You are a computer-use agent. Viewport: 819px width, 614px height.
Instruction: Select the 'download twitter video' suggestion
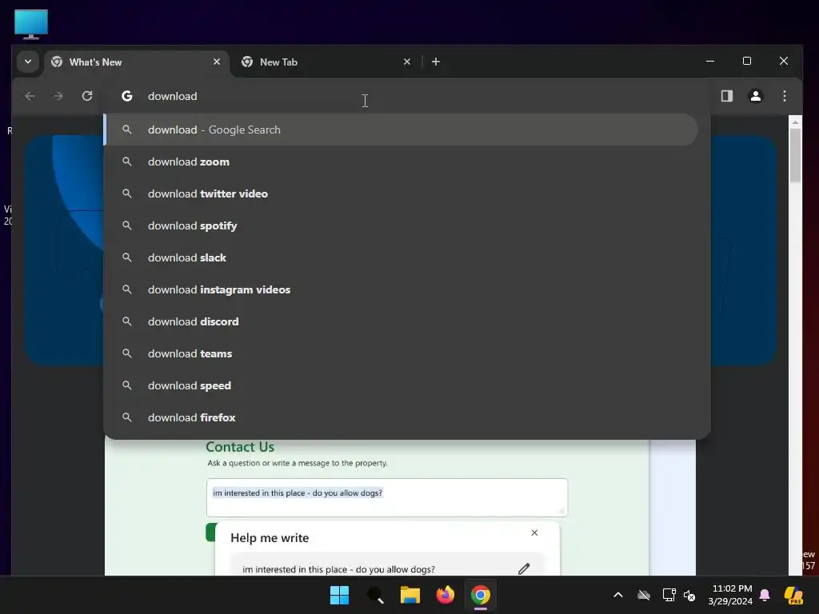[x=401, y=193]
